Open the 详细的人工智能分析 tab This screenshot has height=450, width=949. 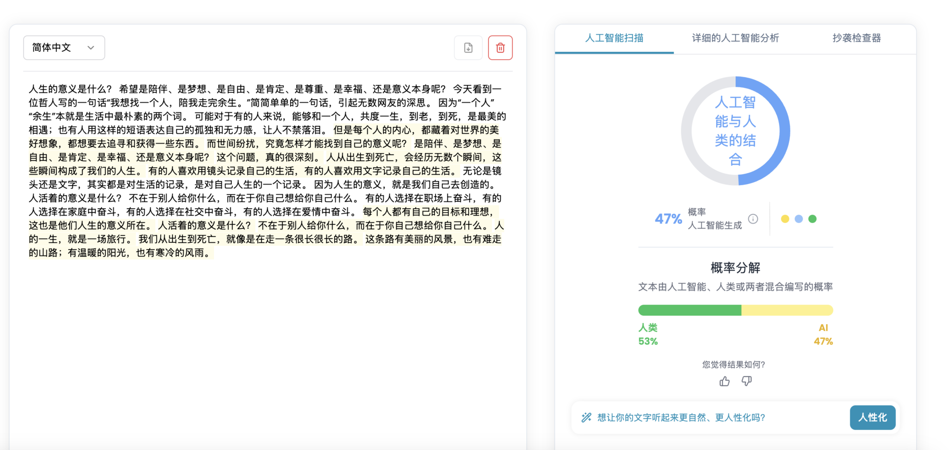pos(735,38)
